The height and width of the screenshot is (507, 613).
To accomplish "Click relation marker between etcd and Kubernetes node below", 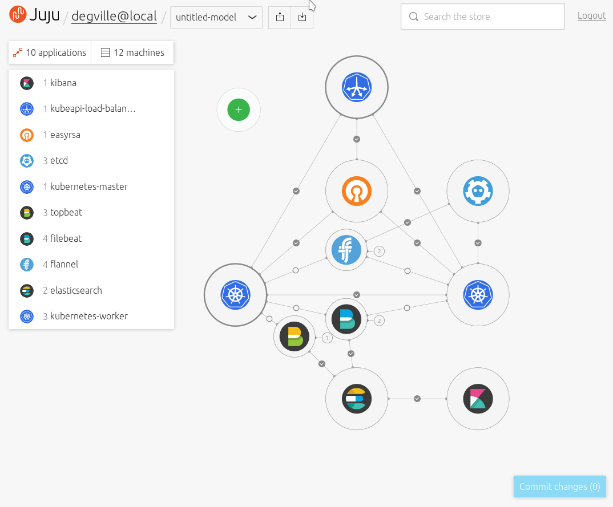I will [478, 243].
